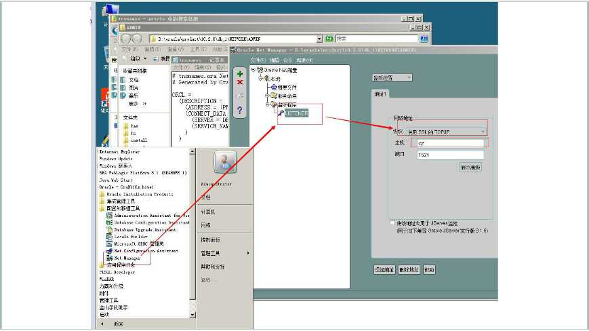589x331 pixels.
Task: Open the address bar history dropdown arrow
Action: click(319, 39)
